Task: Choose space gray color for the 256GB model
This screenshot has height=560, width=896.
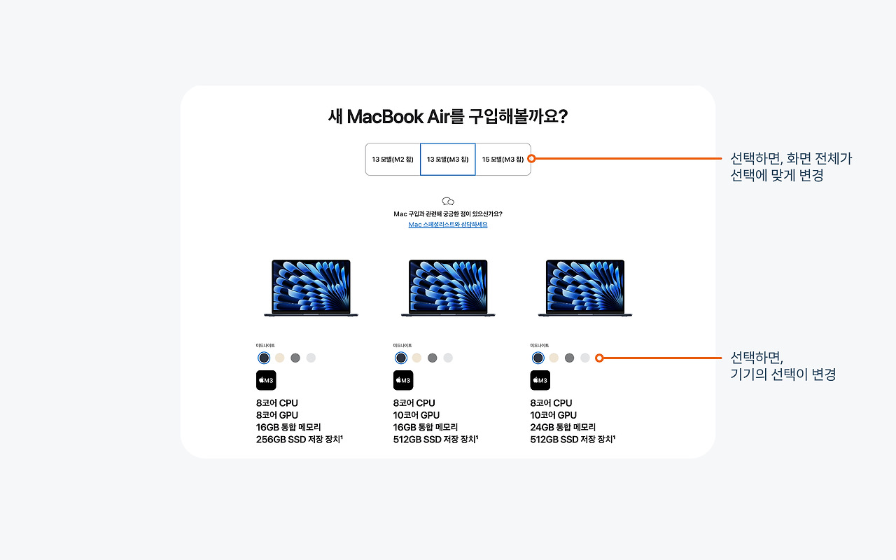Action: tap(295, 358)
